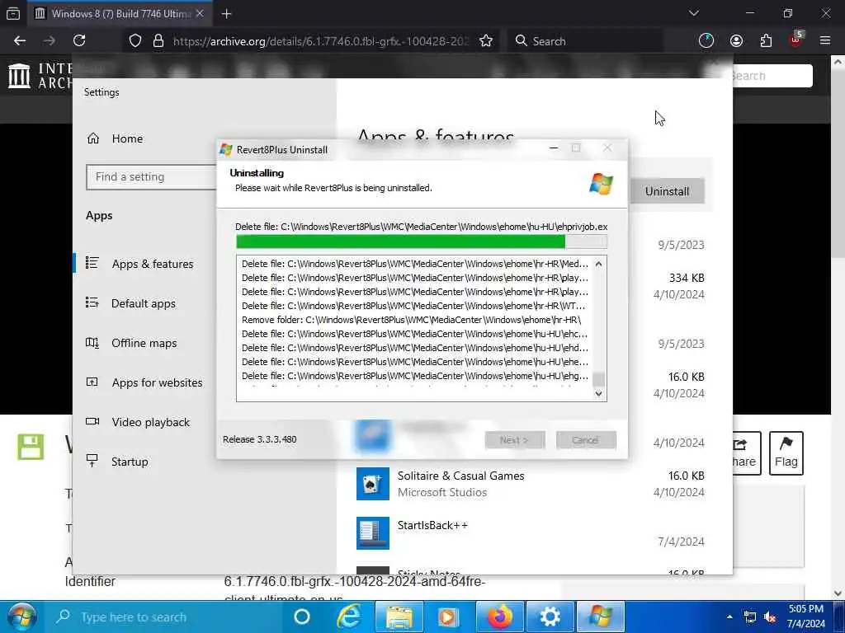Open Cortana circle on taskbar
Screen dimensions: 845x633
(x=302, y=617)
